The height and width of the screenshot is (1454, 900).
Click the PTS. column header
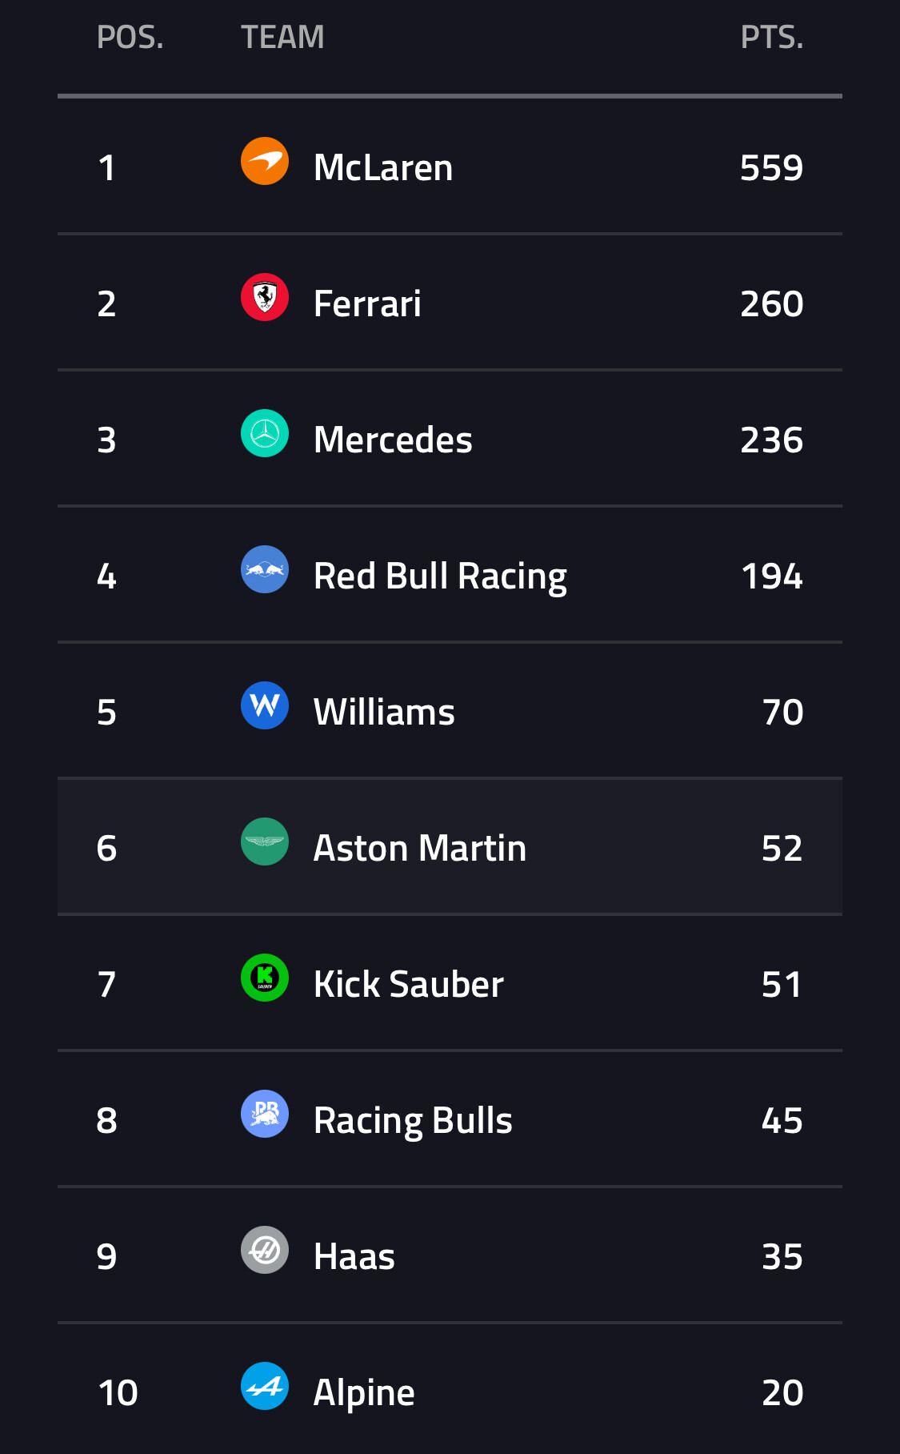coord(772,37)
